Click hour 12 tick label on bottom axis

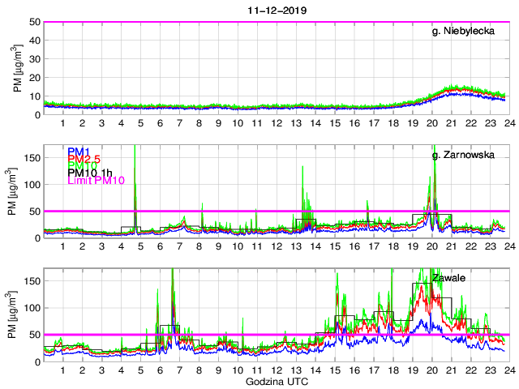coord(277,370)
